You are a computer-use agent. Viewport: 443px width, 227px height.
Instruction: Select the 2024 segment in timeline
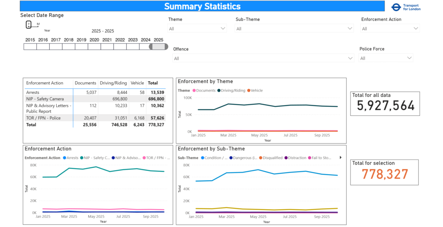coord(145,47)
